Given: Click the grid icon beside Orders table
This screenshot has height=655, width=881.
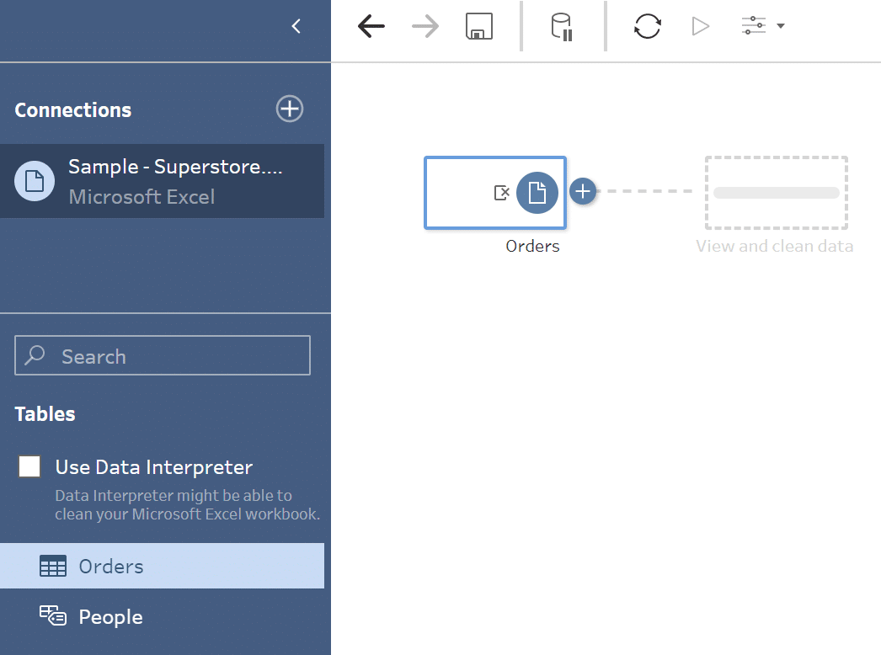Looking at the screenshot, I should coord(53,566).
